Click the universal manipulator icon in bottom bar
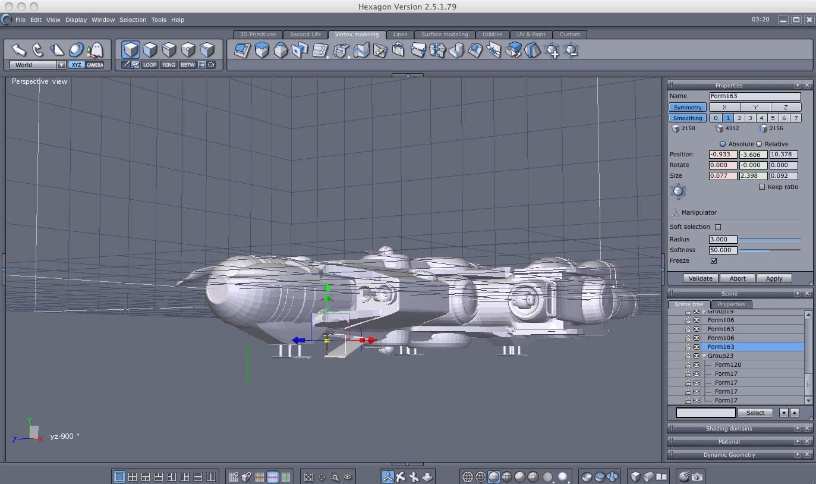The width and height of the screenshot is (816, 484). point(387,476)
